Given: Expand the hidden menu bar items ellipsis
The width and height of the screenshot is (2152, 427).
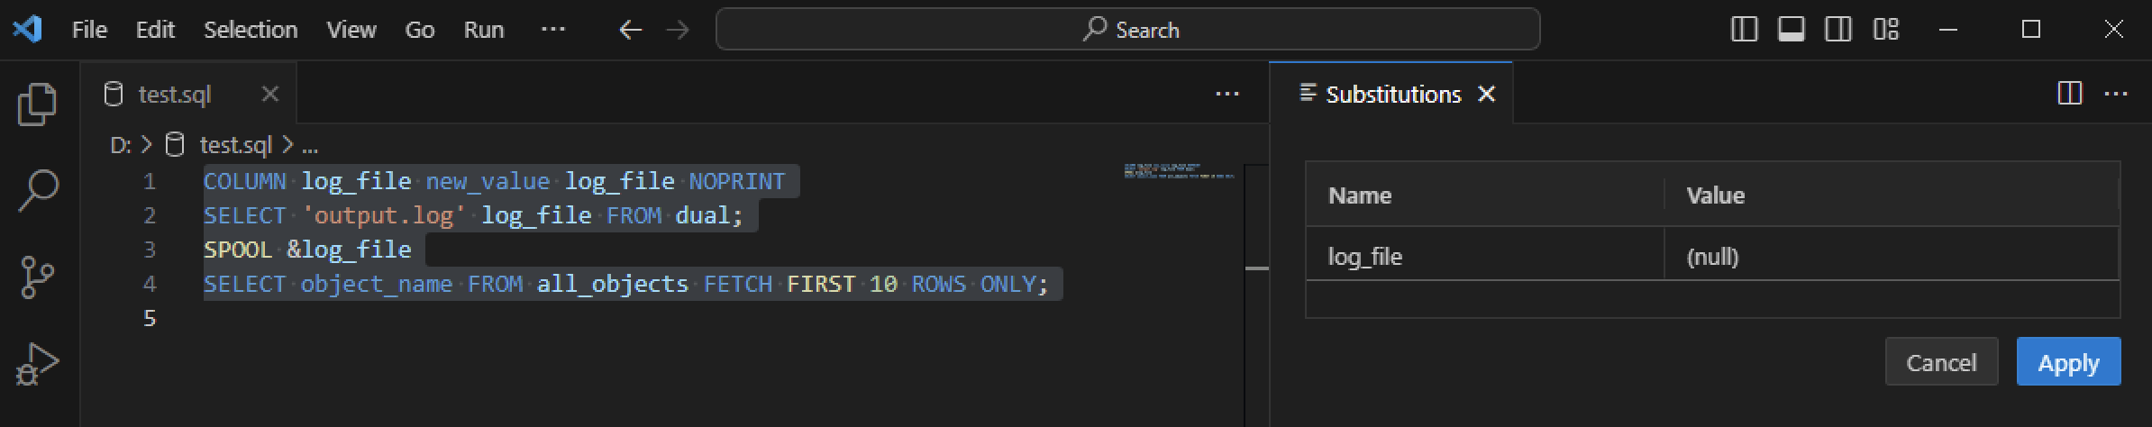Looking at the screenshot, I should 552,30.
